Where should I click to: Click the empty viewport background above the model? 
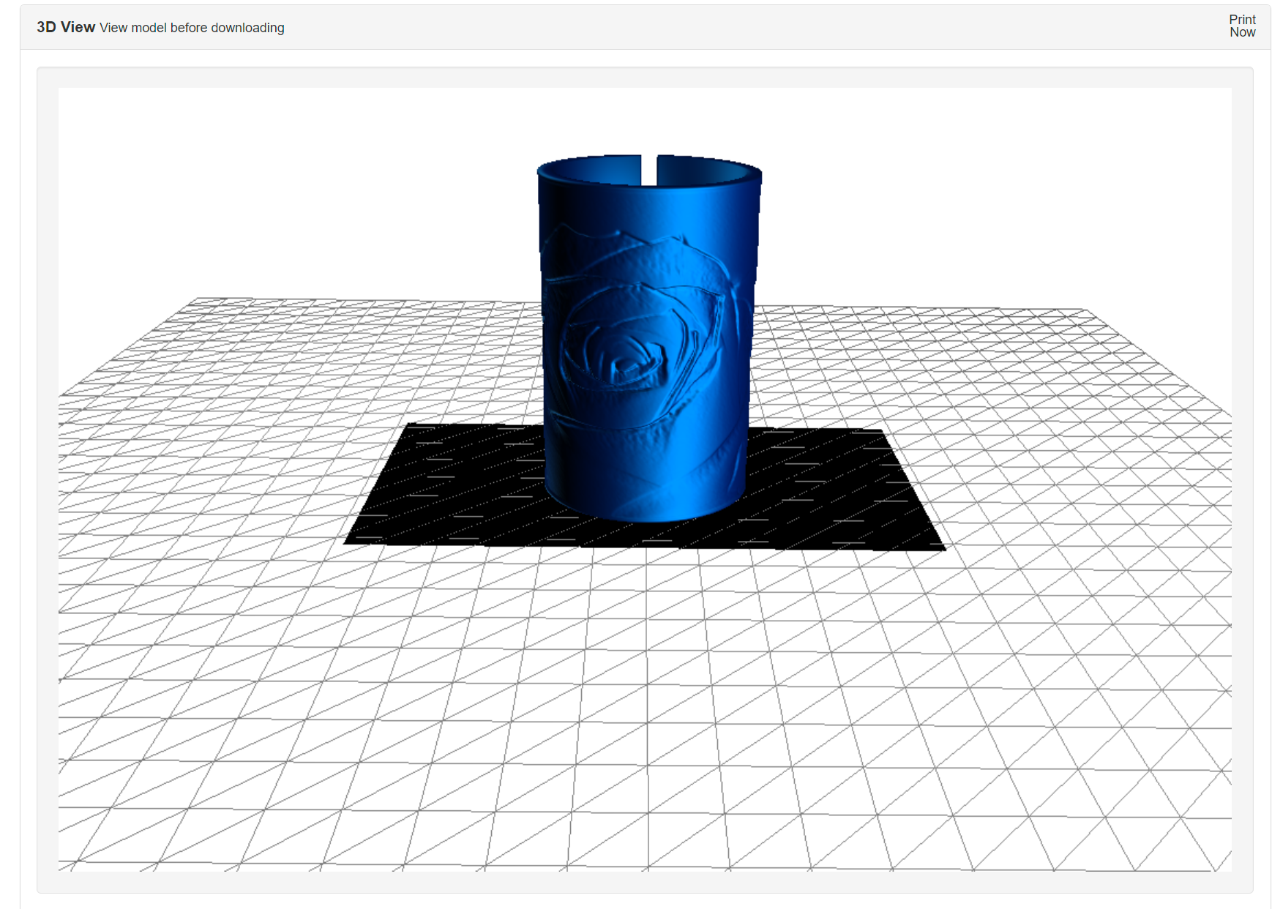pyautogui.click(x=644, y=117)
